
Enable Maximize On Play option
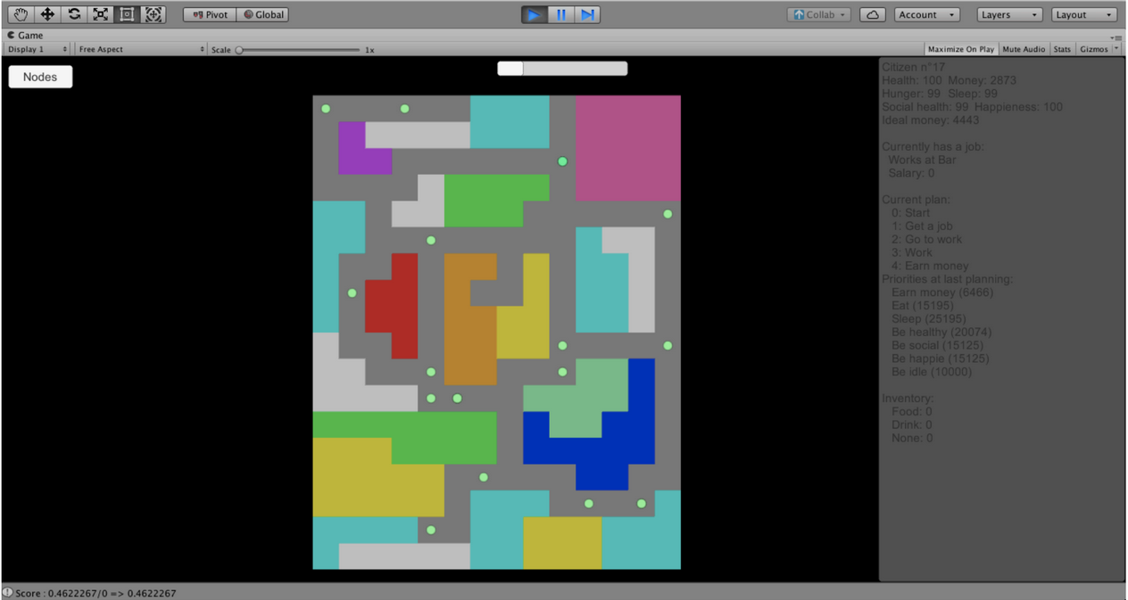(x=960, y=49)
